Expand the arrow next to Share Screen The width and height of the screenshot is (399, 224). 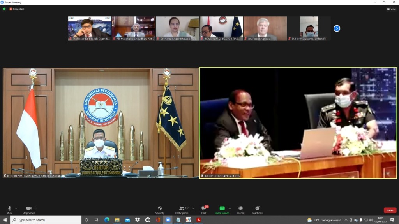point(230,208)
